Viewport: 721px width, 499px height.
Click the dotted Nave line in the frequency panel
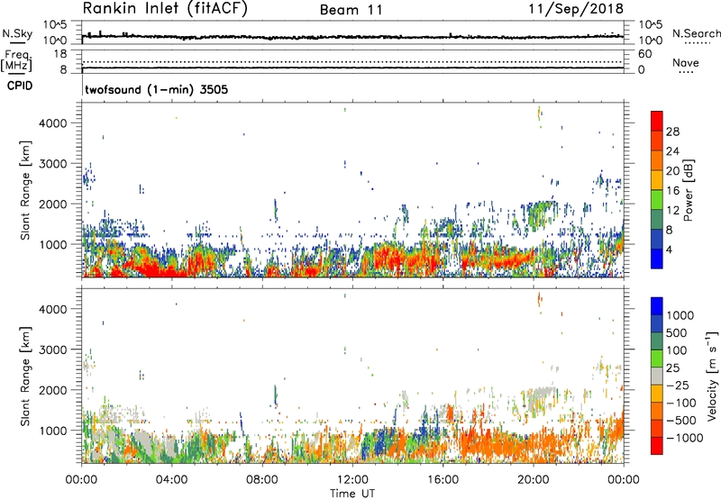pyautogui.click(x=352, y=61)
